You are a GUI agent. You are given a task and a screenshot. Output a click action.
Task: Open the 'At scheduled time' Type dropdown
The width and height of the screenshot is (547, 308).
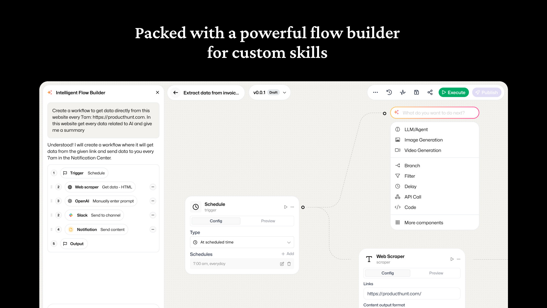pos(242,242)
